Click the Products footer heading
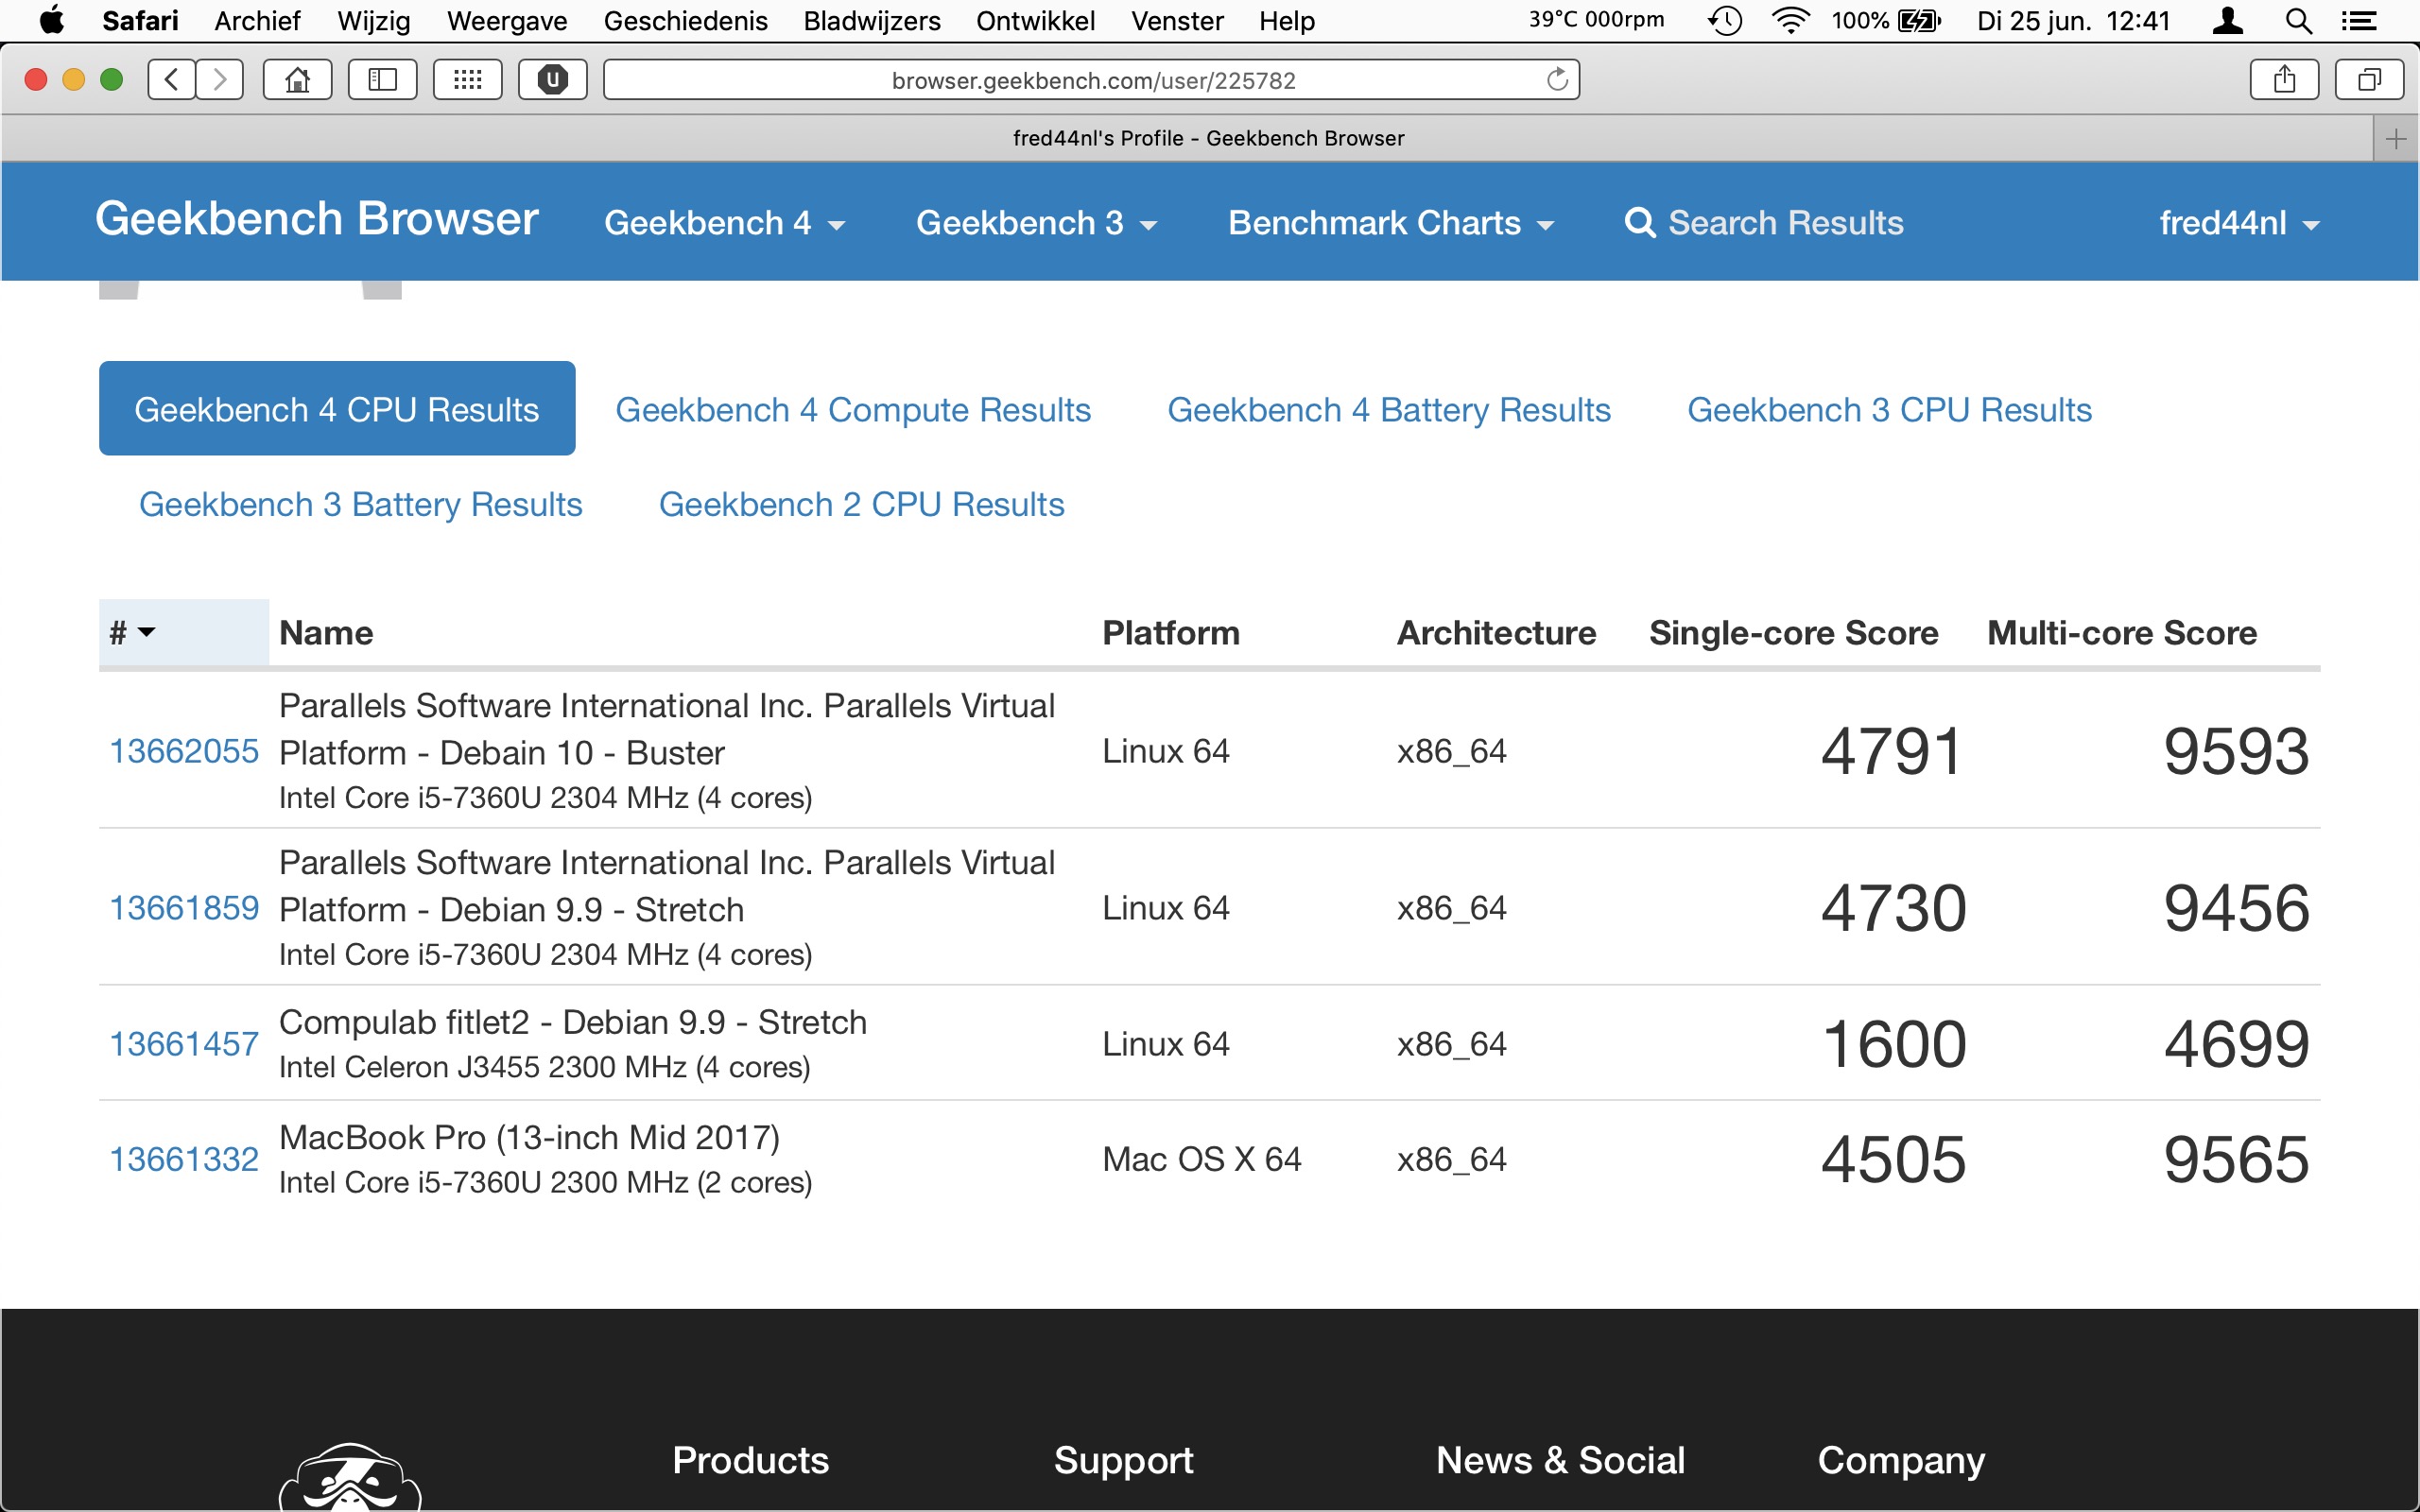2420x1512 pixels. (x=750, y=1460)
